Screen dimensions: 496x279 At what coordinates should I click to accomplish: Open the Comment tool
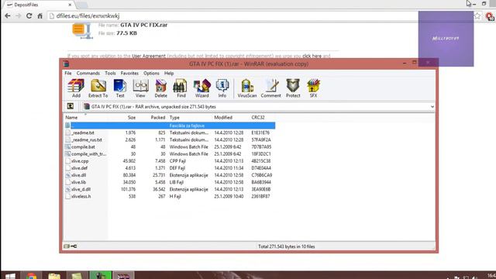[270, 88]
